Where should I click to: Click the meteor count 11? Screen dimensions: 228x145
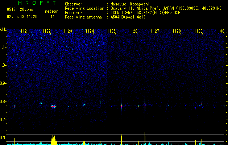pyautogui.click(x=53, y=17)
